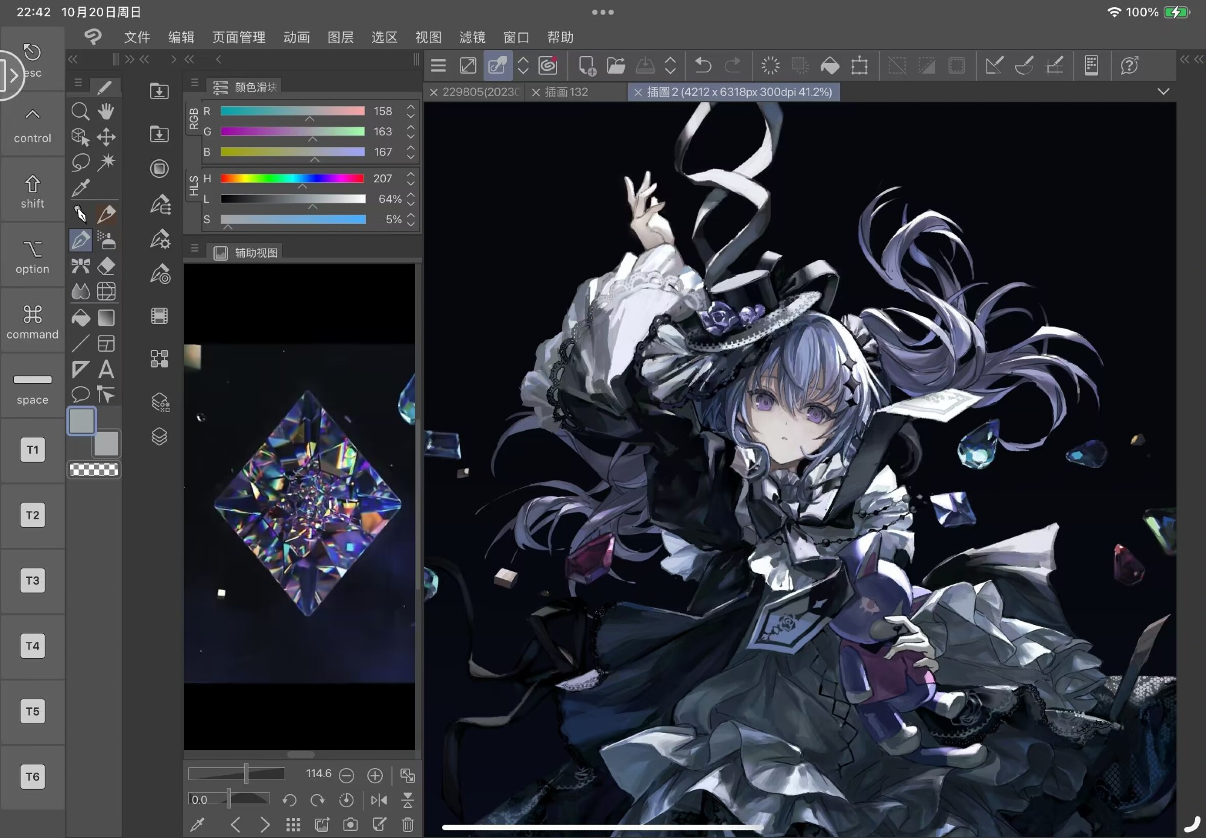Screen dimensions: 1206x838
Task: Click Open file folder icon
Action: (x=616, y=65)
